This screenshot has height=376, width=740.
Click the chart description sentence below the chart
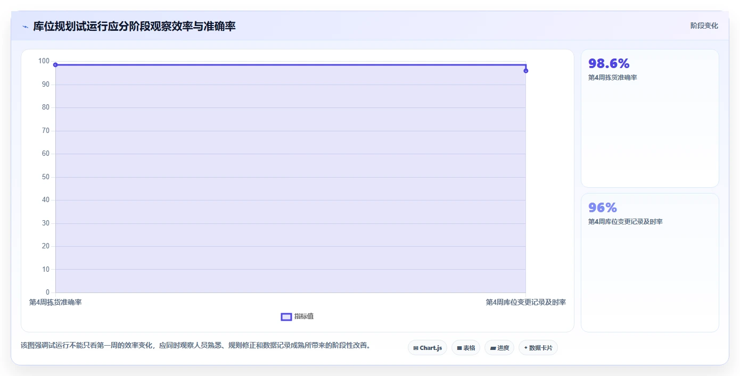pos(195,346)
